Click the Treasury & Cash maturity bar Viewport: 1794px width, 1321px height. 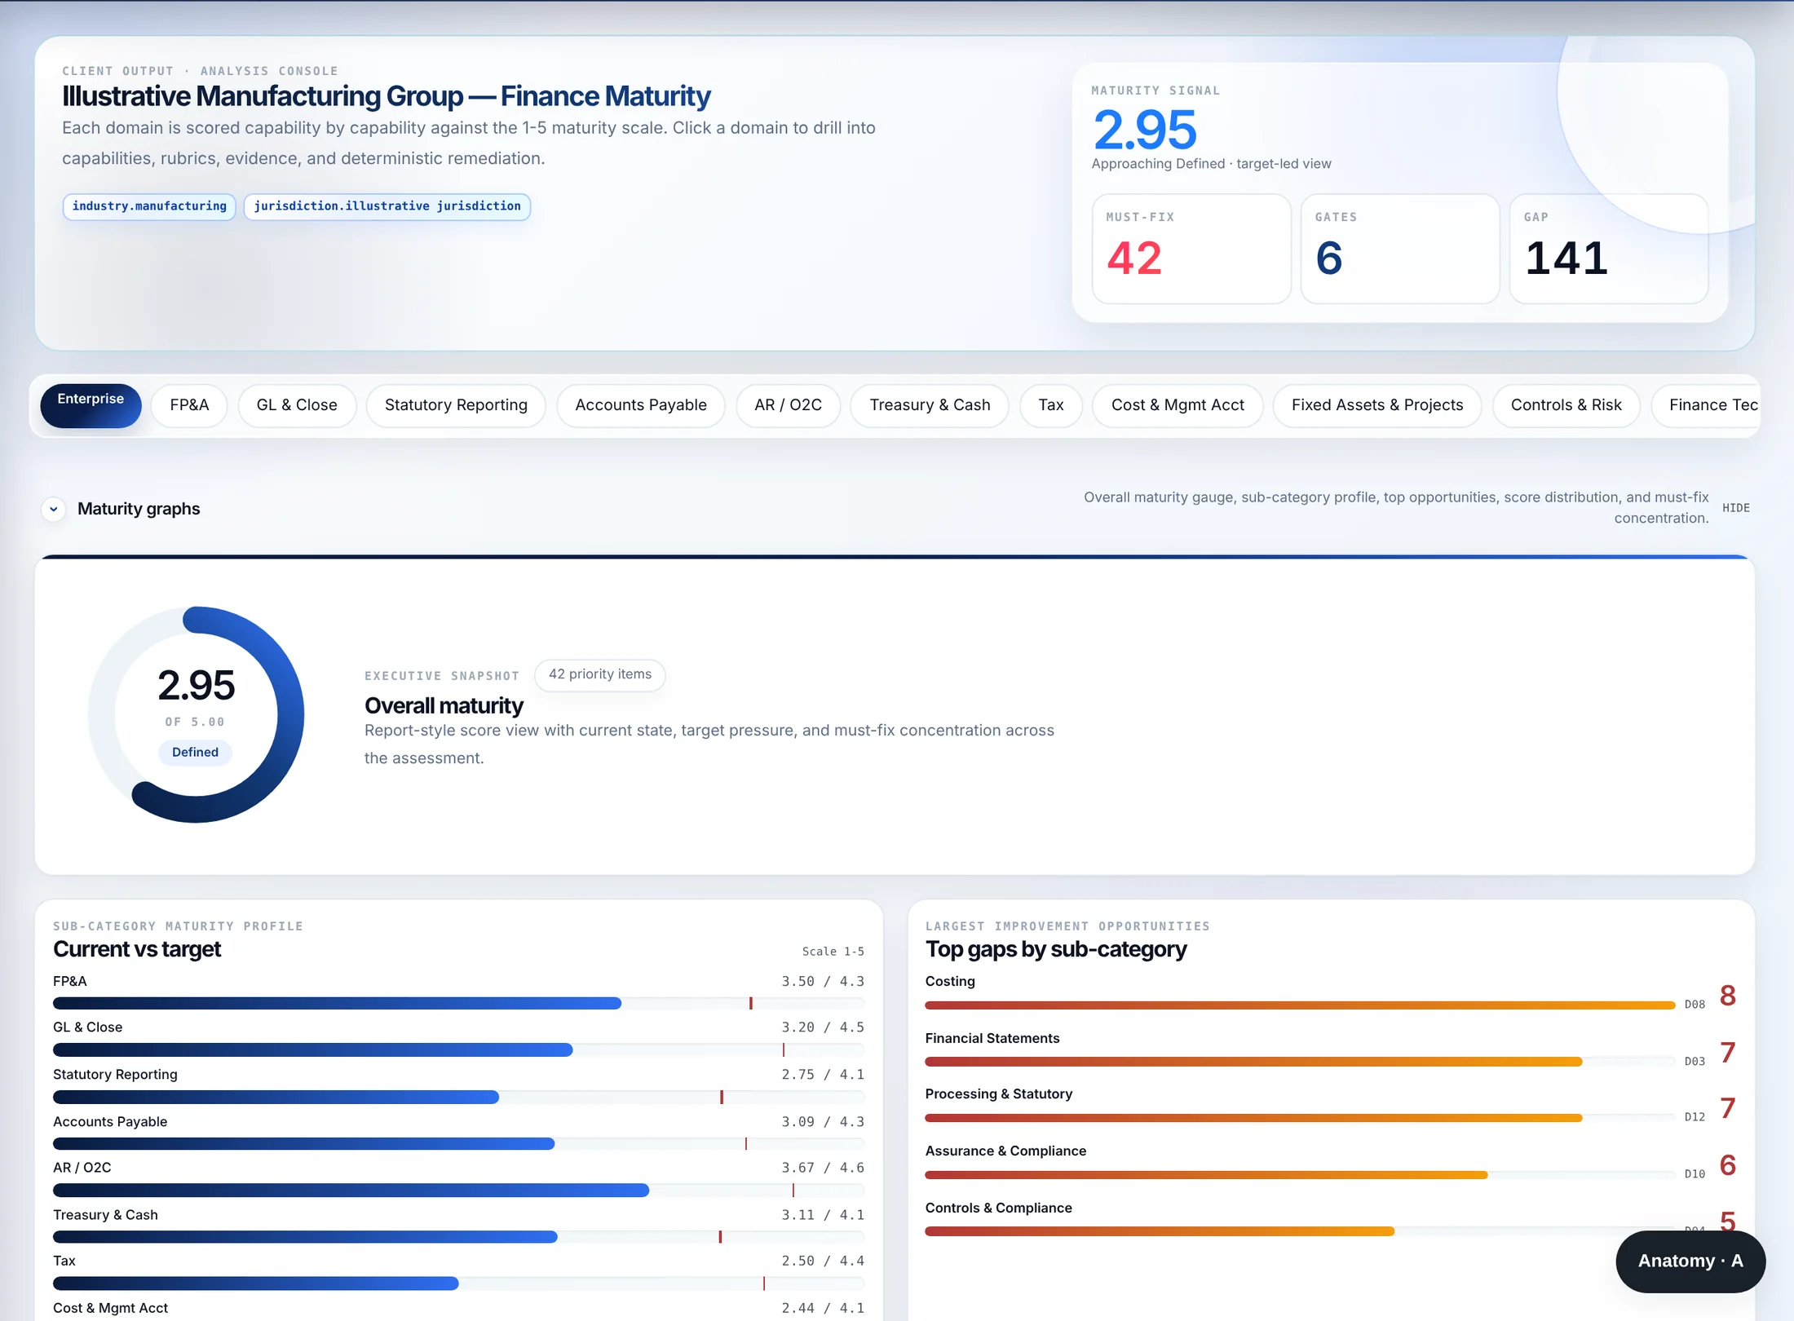(458, 1237)
